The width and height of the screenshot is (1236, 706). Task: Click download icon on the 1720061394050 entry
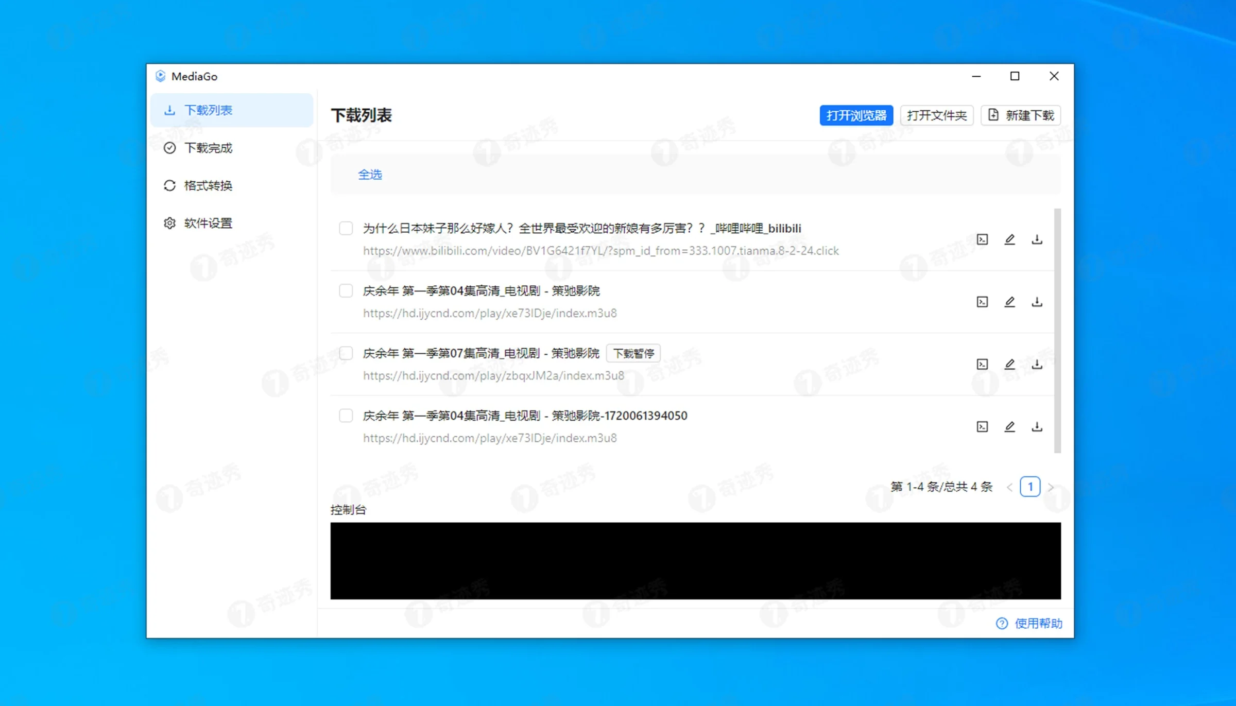coord(1037,426)
